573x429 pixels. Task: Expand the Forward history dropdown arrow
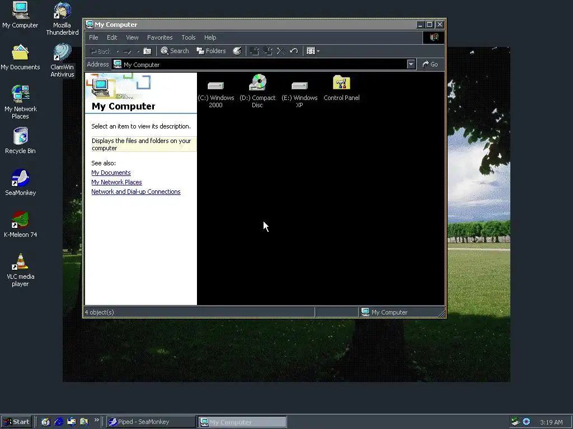tap(138, 51)
